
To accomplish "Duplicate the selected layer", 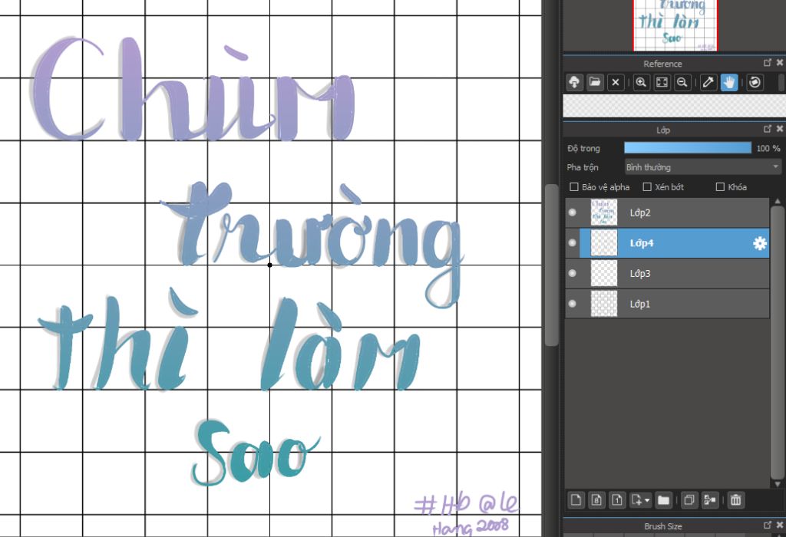I will point(689,500).
